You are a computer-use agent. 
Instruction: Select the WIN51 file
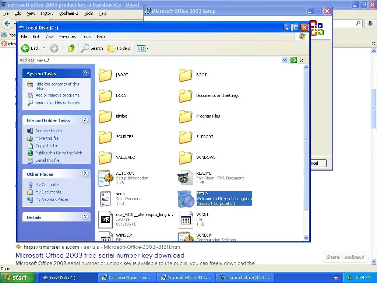pyautogui.click(x=186, y=220)
